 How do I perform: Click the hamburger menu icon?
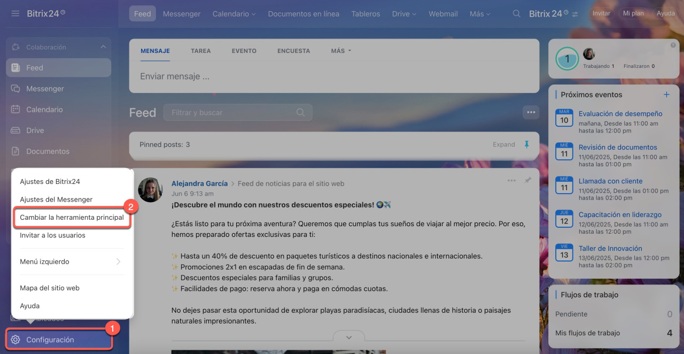click(15, 13)
